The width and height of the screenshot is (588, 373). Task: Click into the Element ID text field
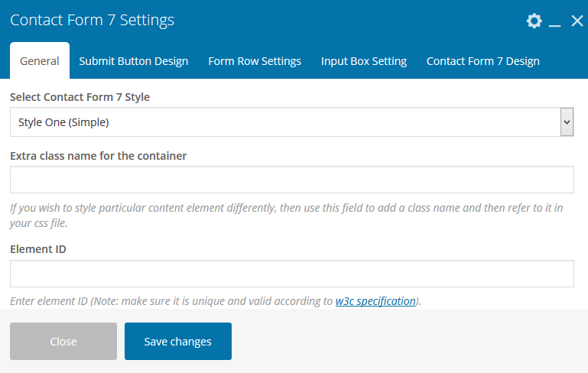click(291, 274)
